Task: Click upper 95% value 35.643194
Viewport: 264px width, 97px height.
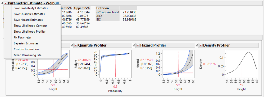Action: 83,23
